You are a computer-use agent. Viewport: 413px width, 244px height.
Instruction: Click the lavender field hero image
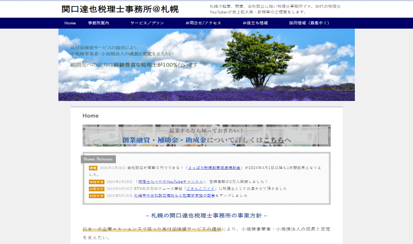206,65
